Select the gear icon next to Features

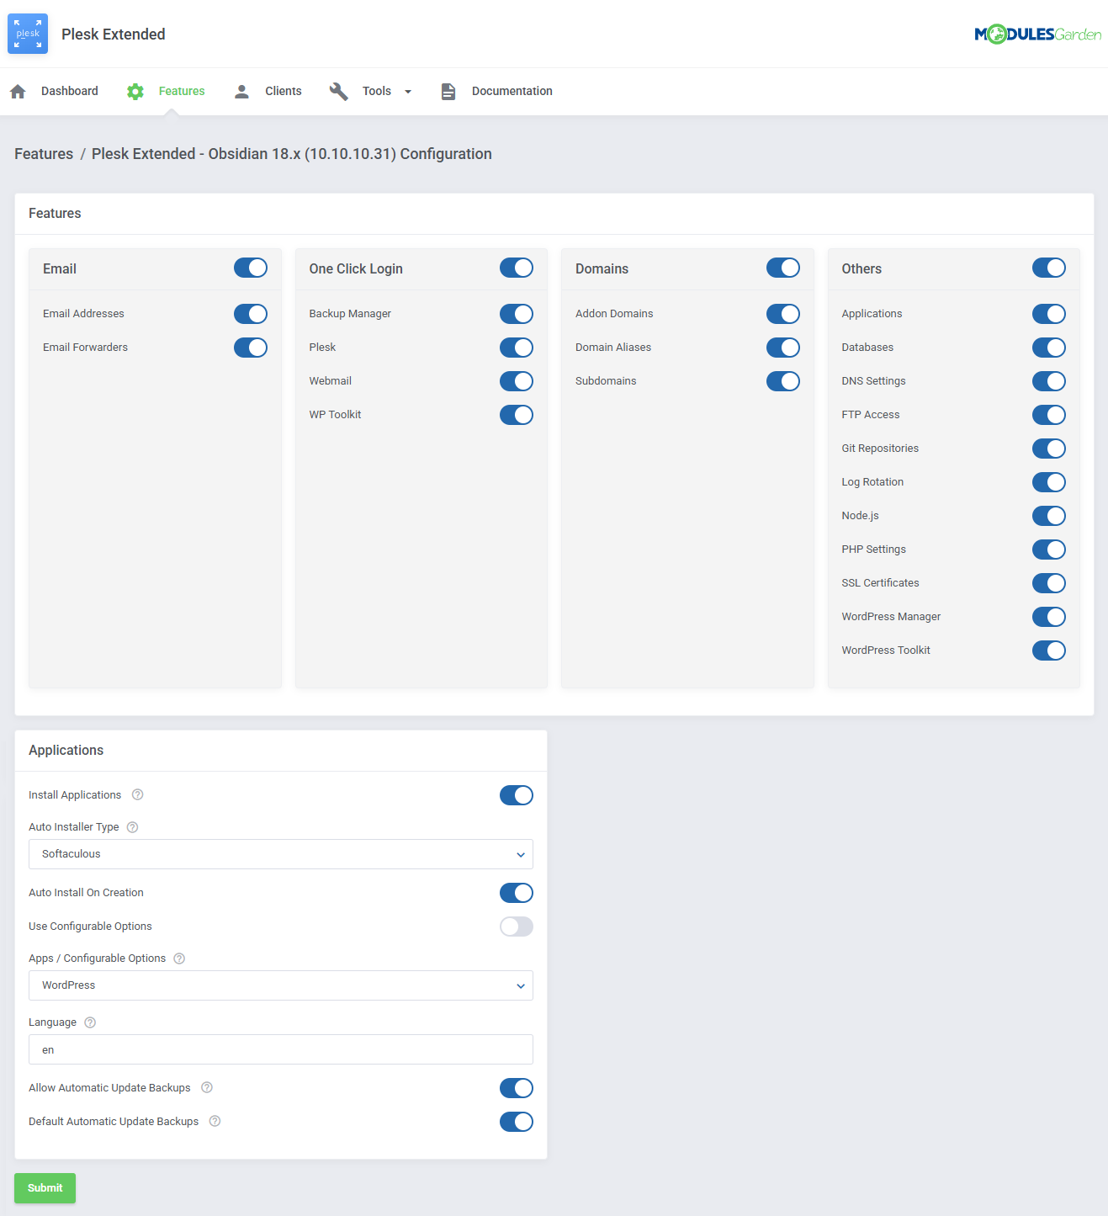(135, 91)
